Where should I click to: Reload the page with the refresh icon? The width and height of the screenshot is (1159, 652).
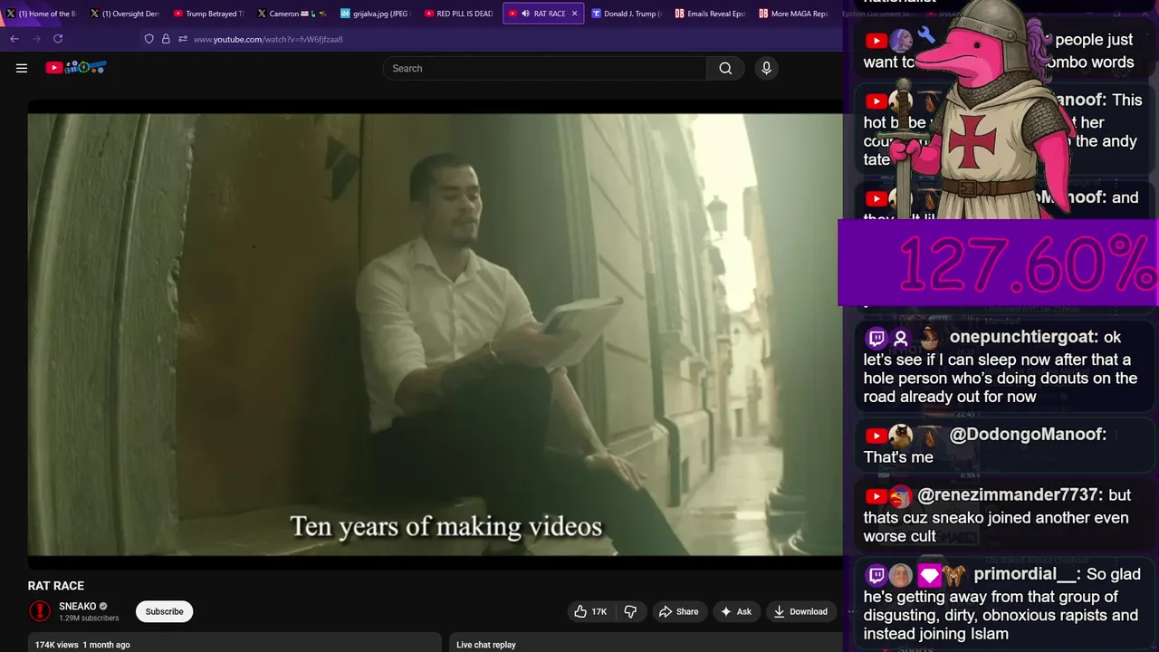coord(58,39)
